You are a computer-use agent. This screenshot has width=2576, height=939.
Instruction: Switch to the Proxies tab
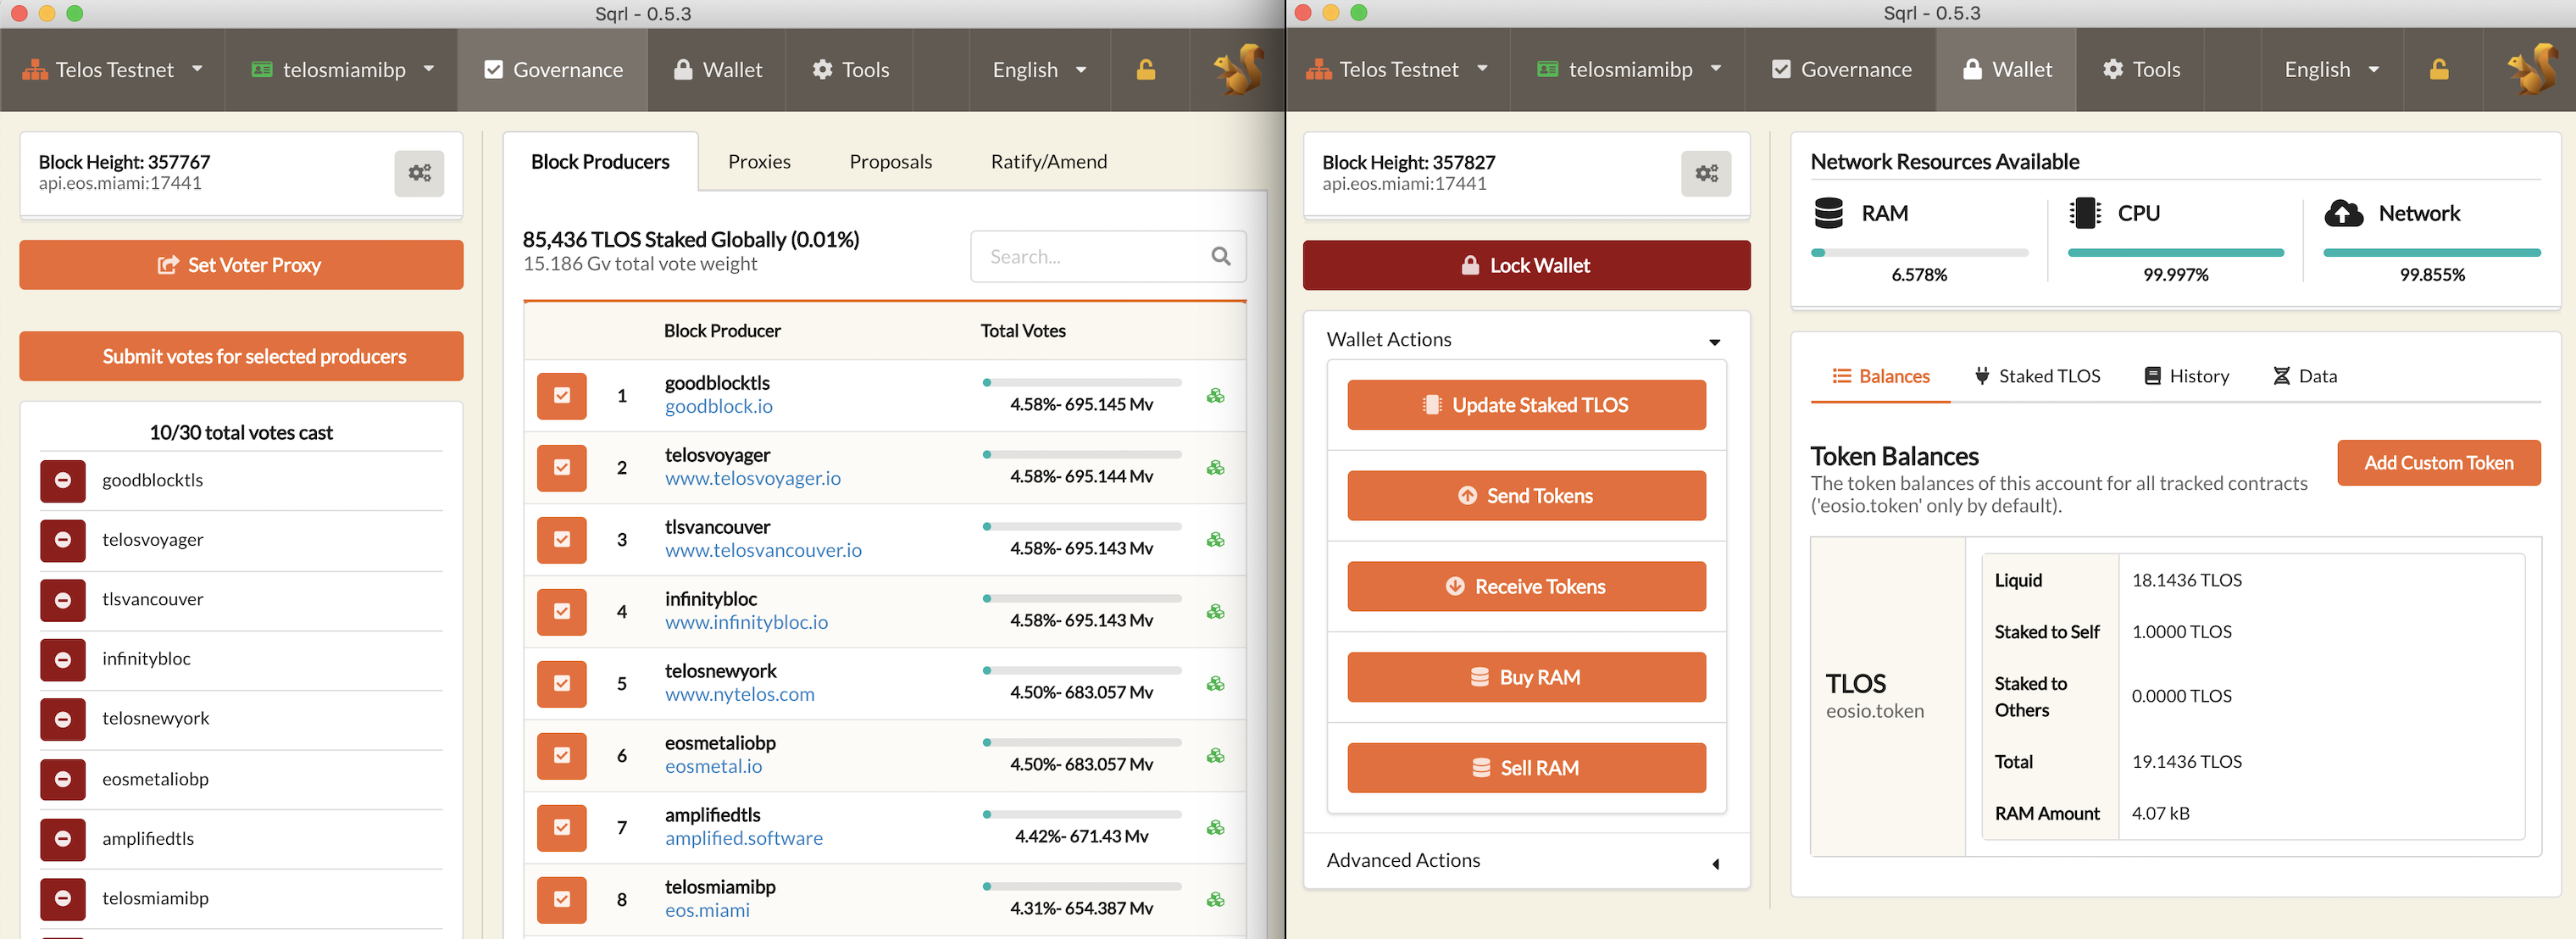tap(759, 162)
